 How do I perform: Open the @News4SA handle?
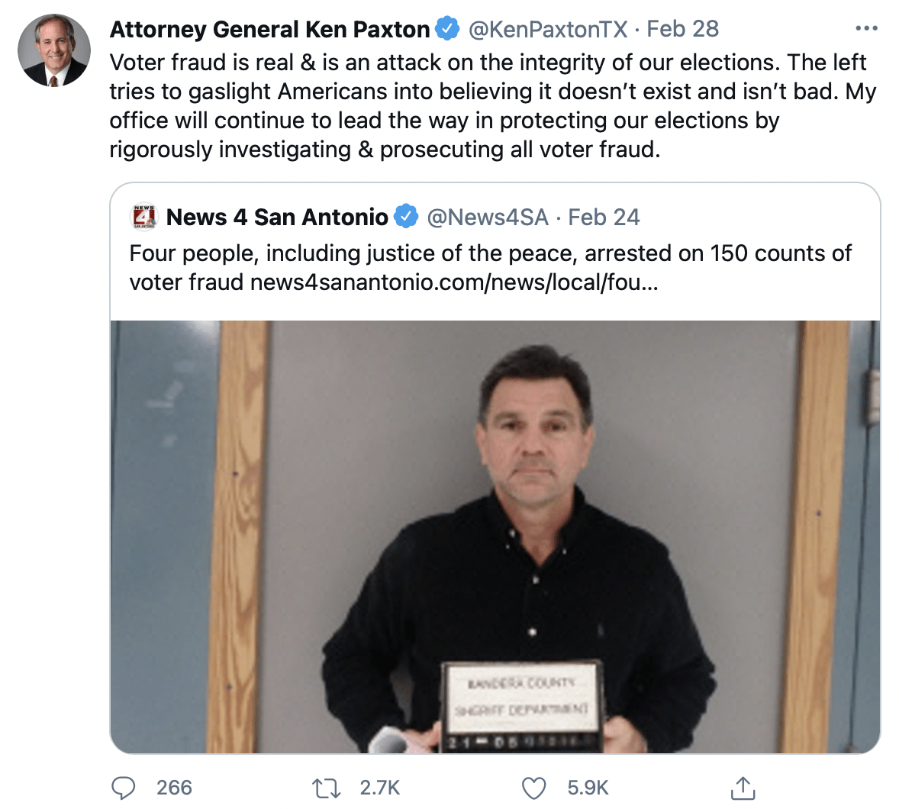click(488, 218)
